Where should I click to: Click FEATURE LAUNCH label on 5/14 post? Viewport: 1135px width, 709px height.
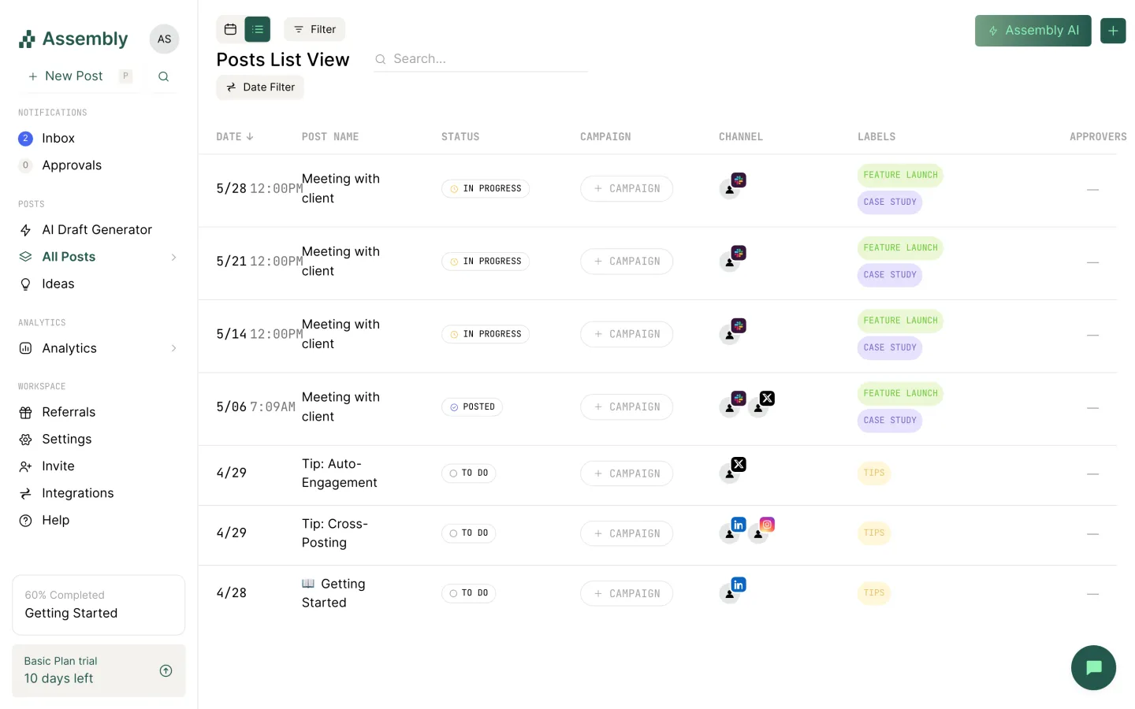pos(900,321)
